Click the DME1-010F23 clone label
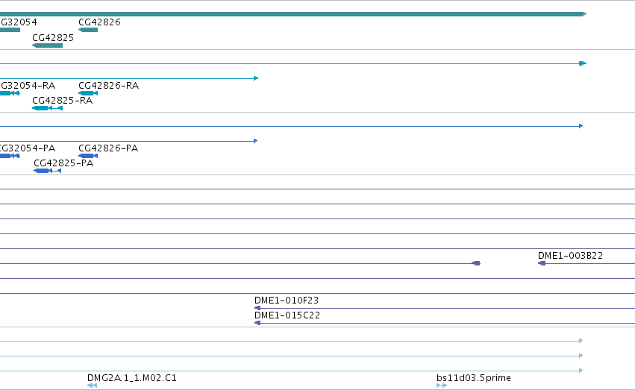 pyautogui.click(x=287, y=301)
